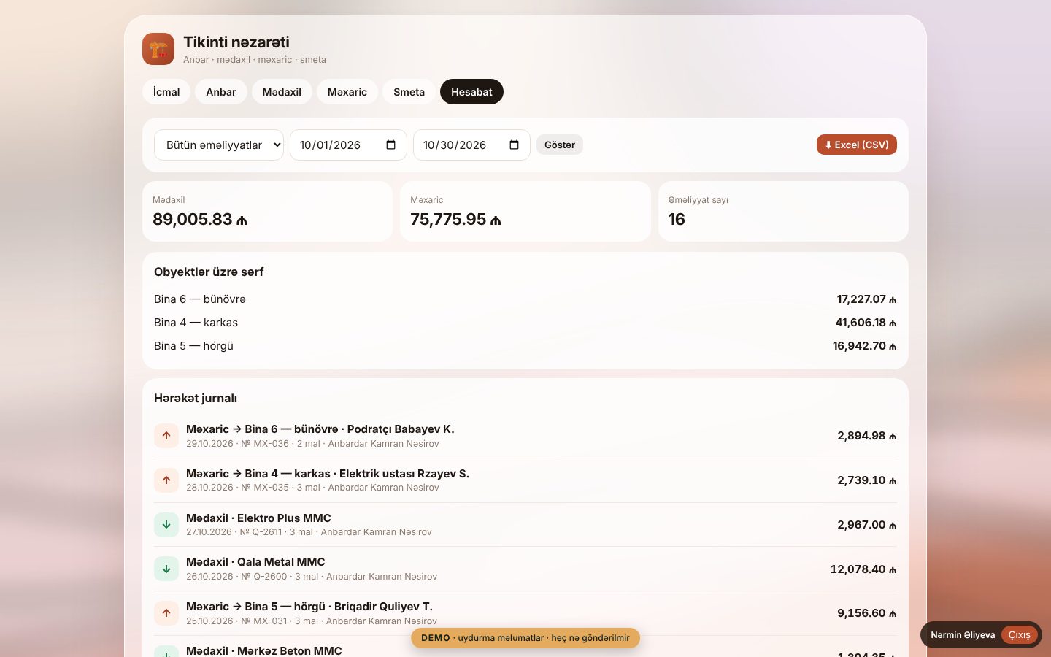
Task: Click the amount 12,078.40 in journal
Action: pyautogui.click(x=863, y=569)
